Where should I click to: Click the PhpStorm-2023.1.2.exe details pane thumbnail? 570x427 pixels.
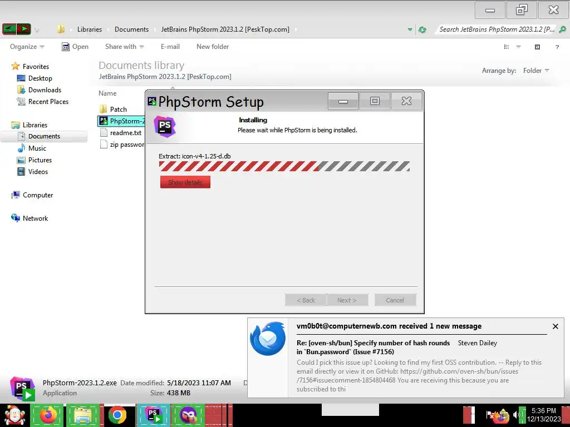coord(22,389)
